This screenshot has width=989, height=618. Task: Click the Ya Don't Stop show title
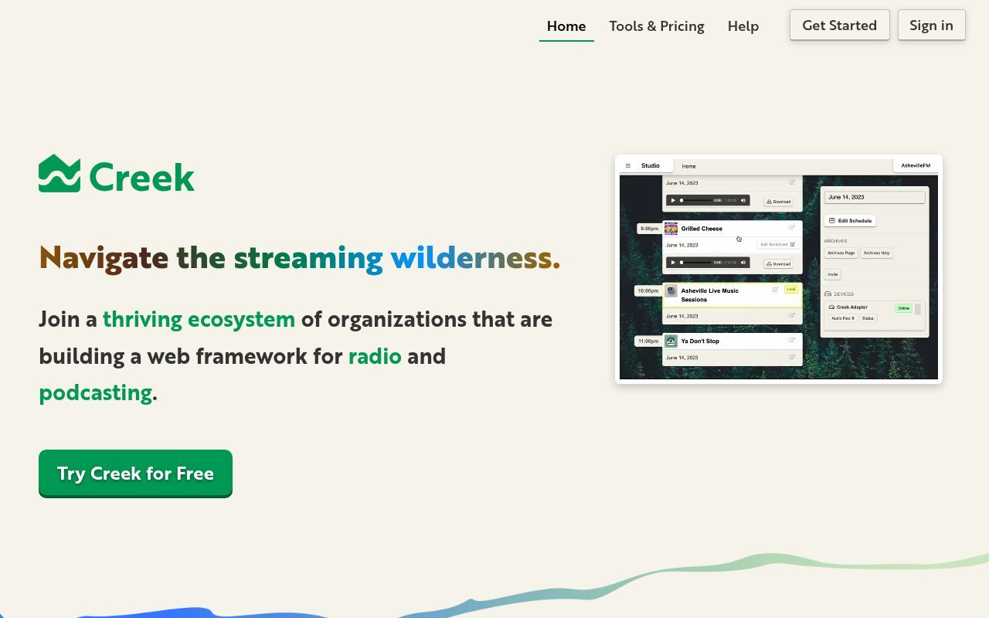[x=700, y=341]
